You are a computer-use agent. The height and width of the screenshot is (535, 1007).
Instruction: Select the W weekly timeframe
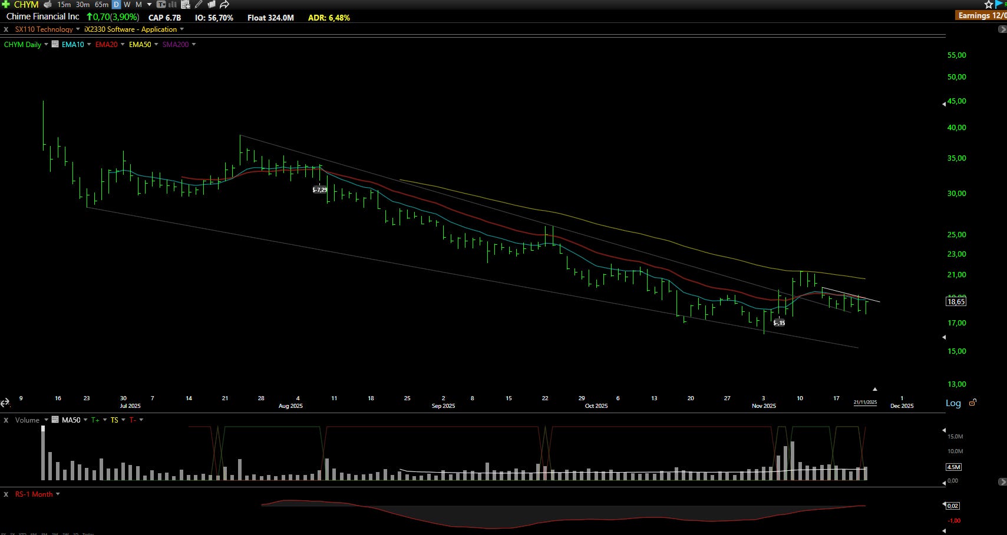(x=127, y=4)
